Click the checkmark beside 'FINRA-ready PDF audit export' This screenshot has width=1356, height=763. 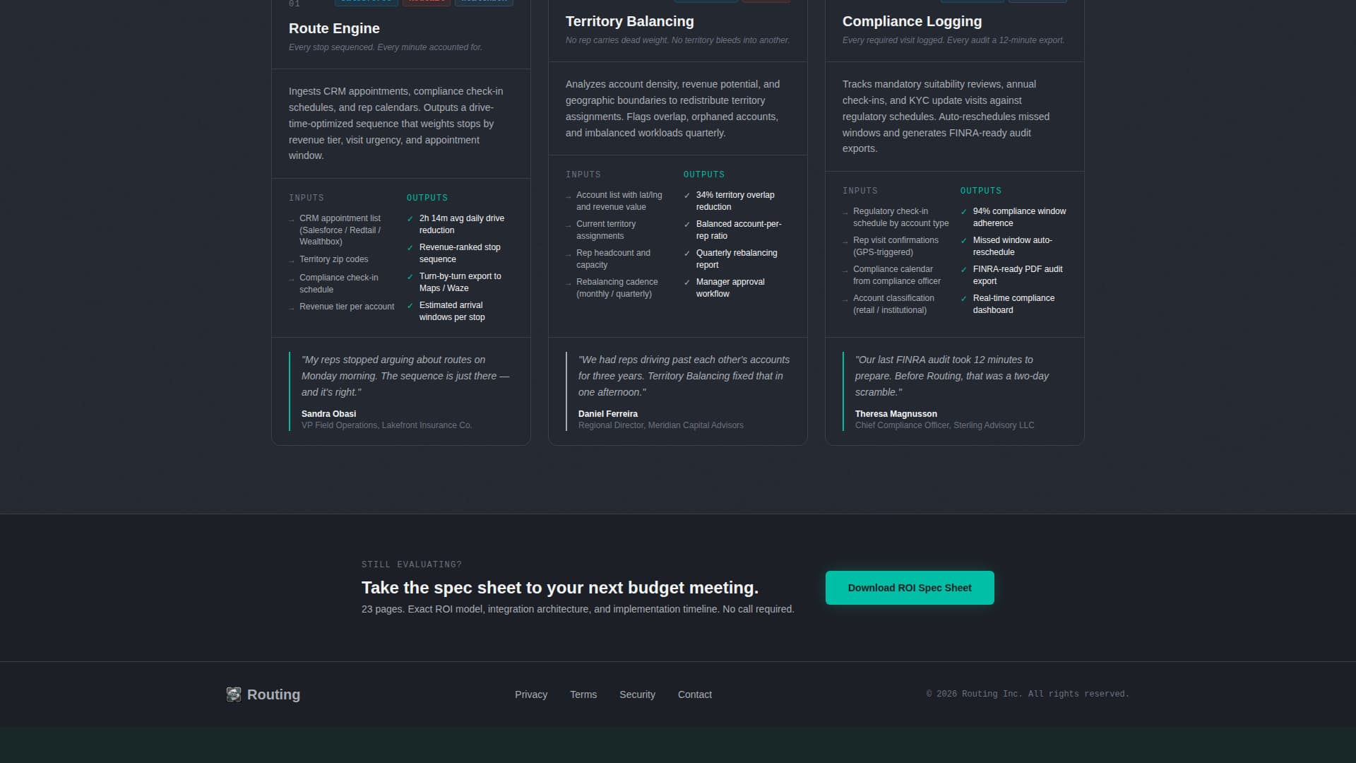964,269
